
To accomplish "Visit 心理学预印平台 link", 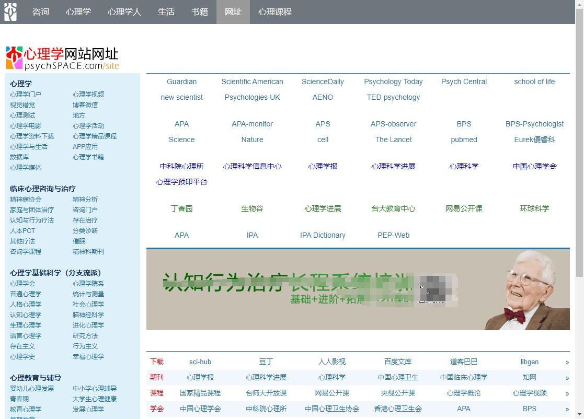I will 182,182.
